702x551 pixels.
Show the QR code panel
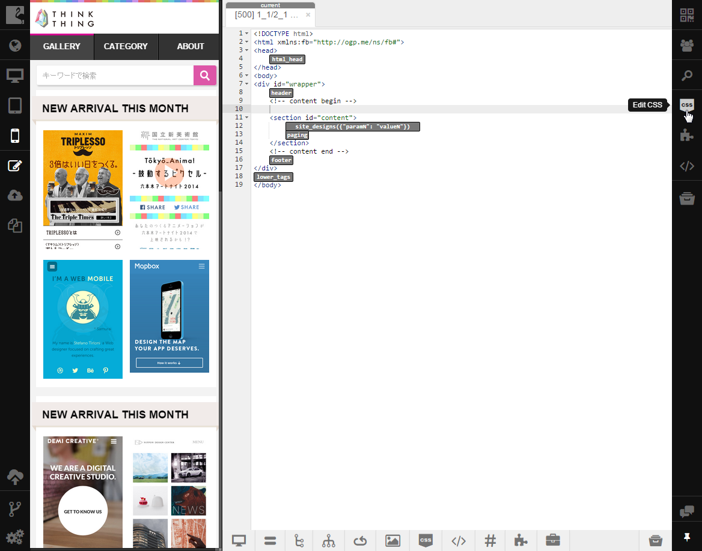687,15
